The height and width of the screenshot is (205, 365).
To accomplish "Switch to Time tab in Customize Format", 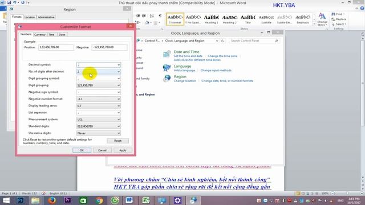I will pos(51,35).
